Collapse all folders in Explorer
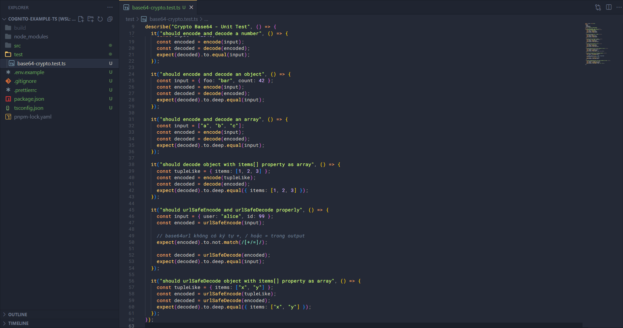 110,19
